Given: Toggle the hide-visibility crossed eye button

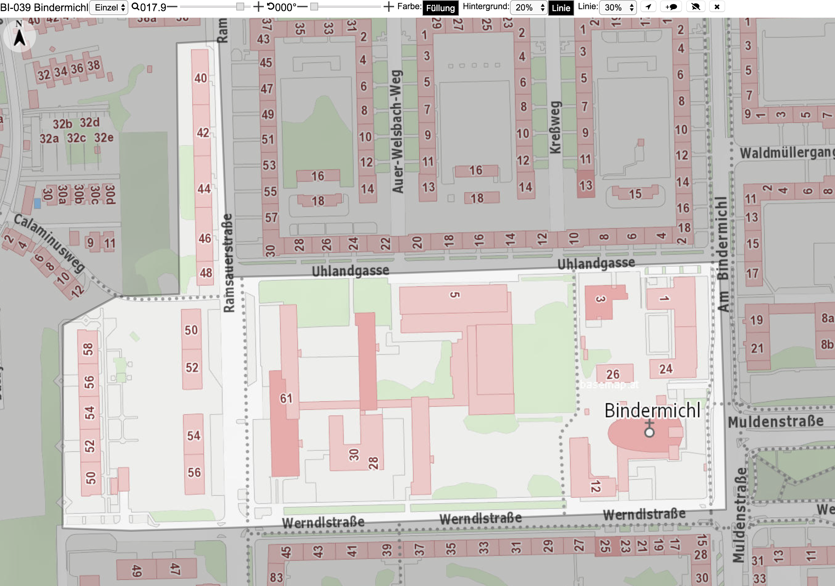Looking at the screenshot, I should (695, 7).
